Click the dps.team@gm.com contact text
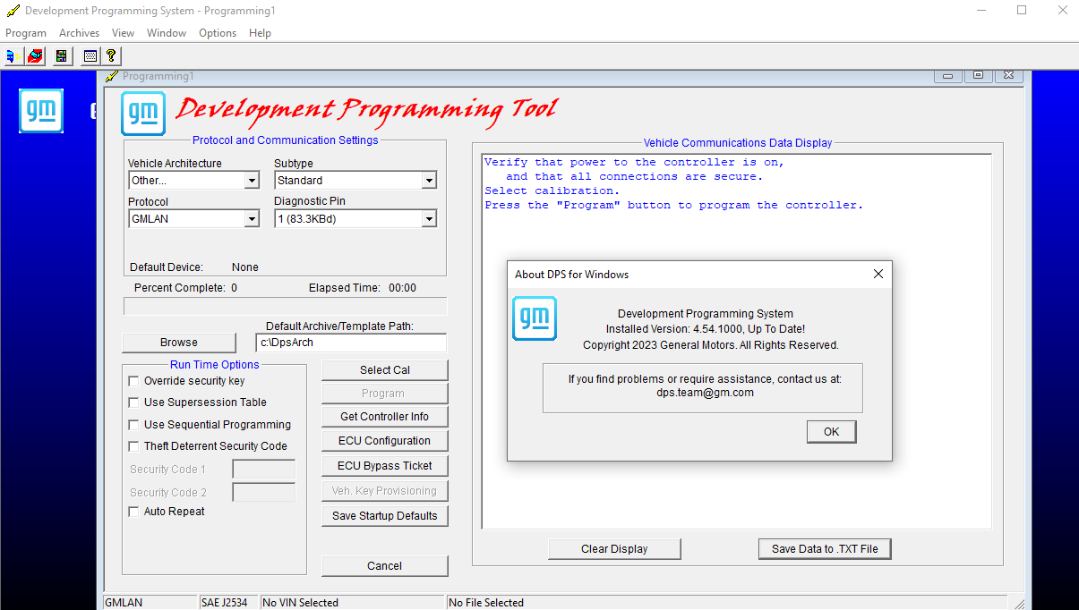The width and height of the screenshot is (1079, 610). pos(705,393)
